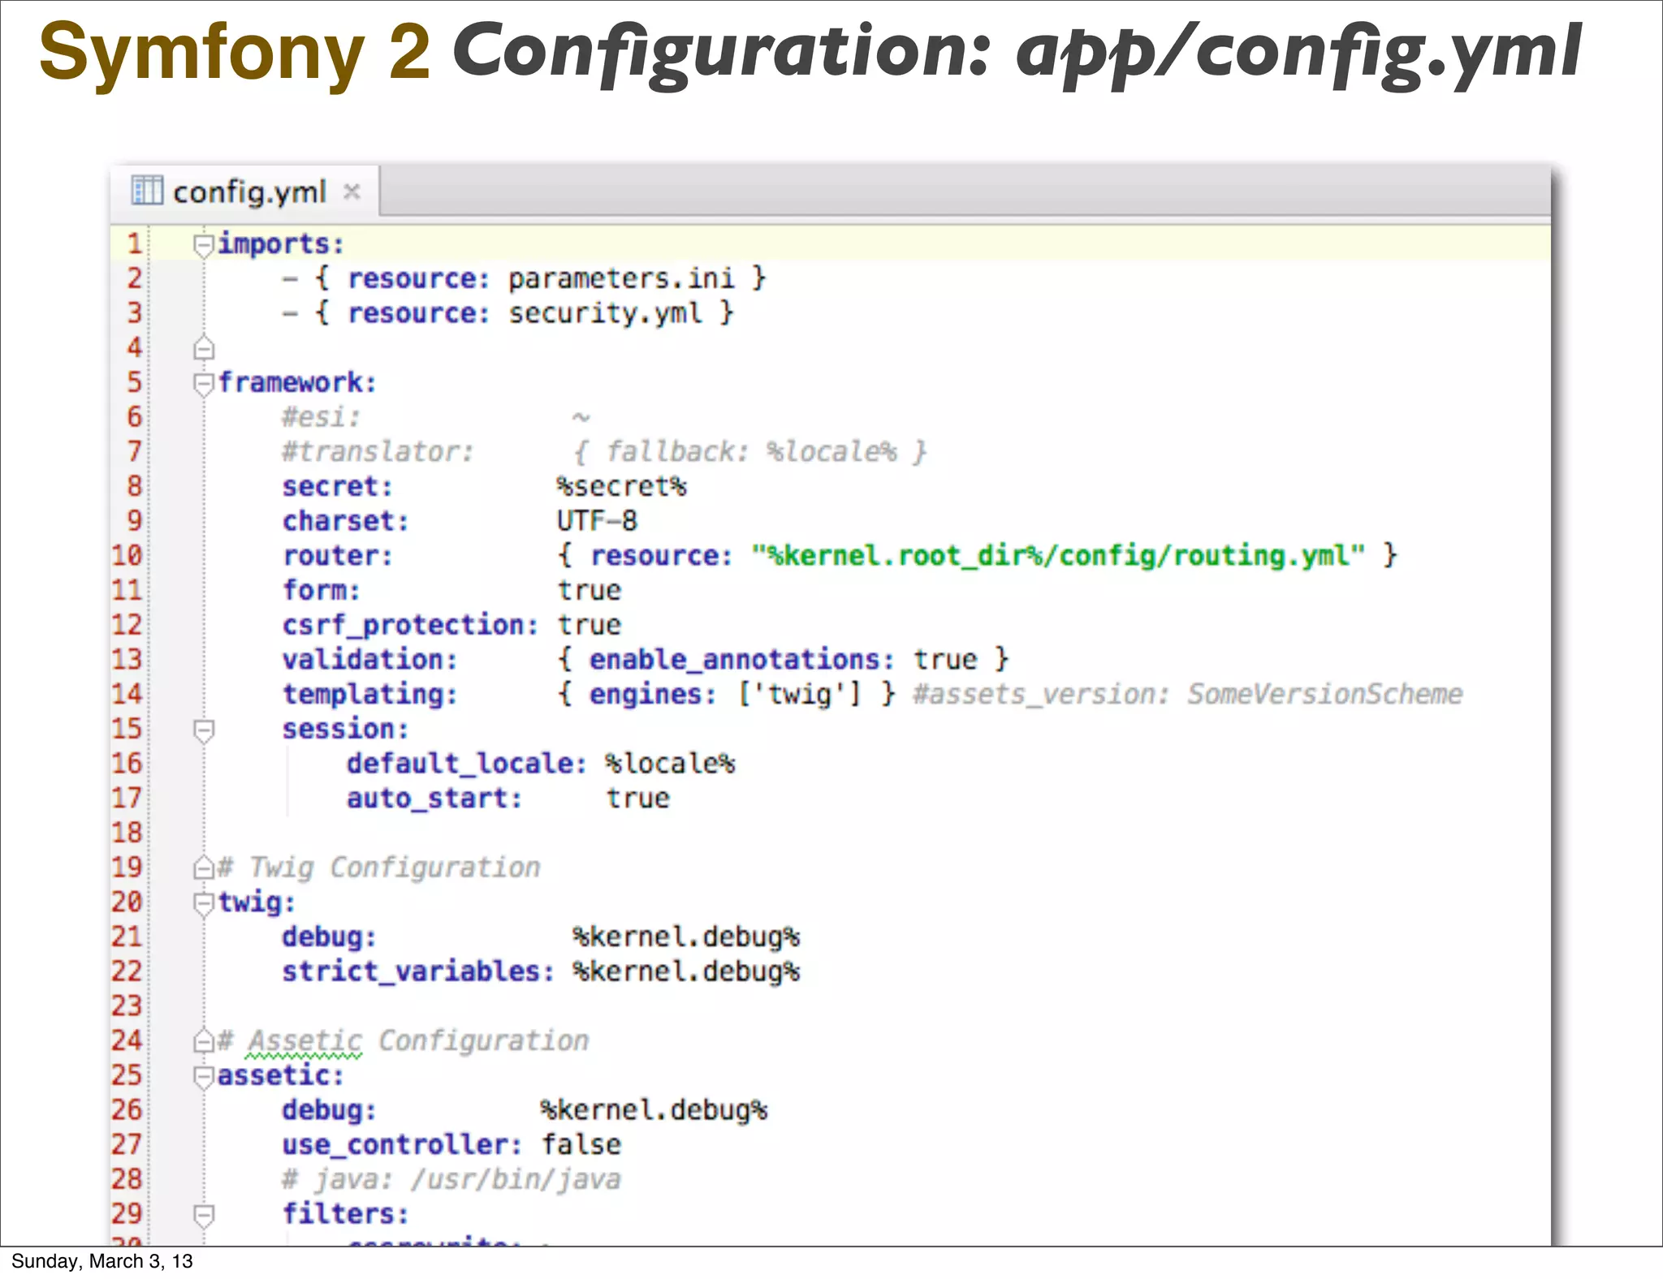
Task: Click line number 1 in gutter
Action: 135,243
